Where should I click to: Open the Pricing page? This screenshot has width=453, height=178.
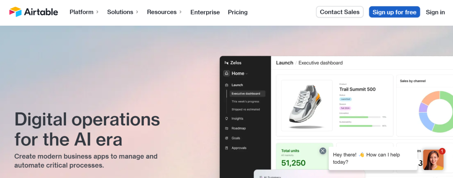(238, 12)
